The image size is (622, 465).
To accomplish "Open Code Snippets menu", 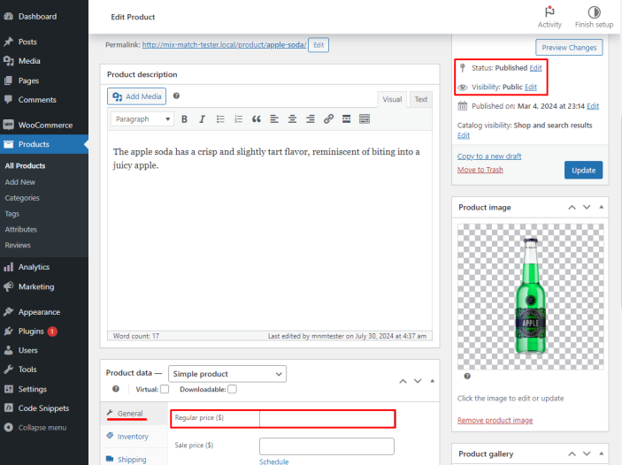I will [44, 408].
